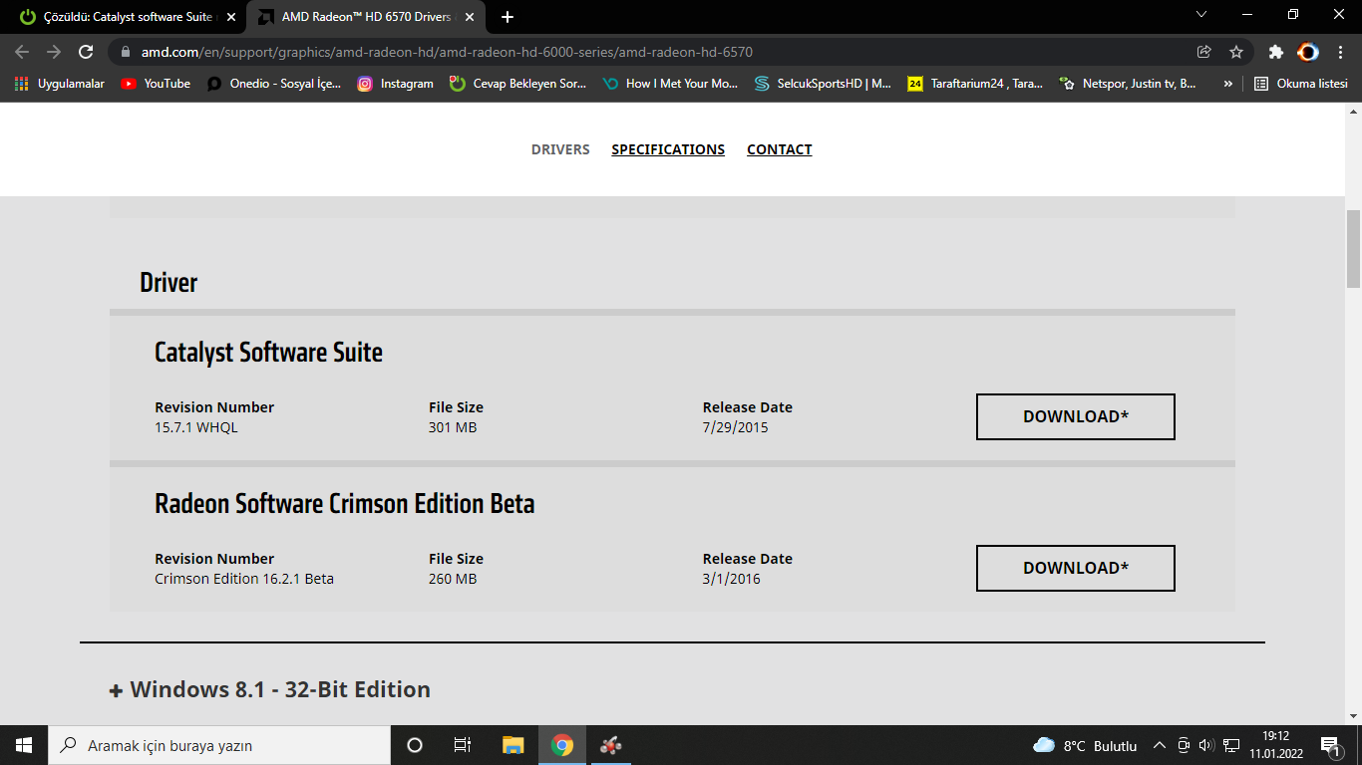Go to the DRIVERS section
Viewport: 1362px width, 765px height.
pos(560,149)
